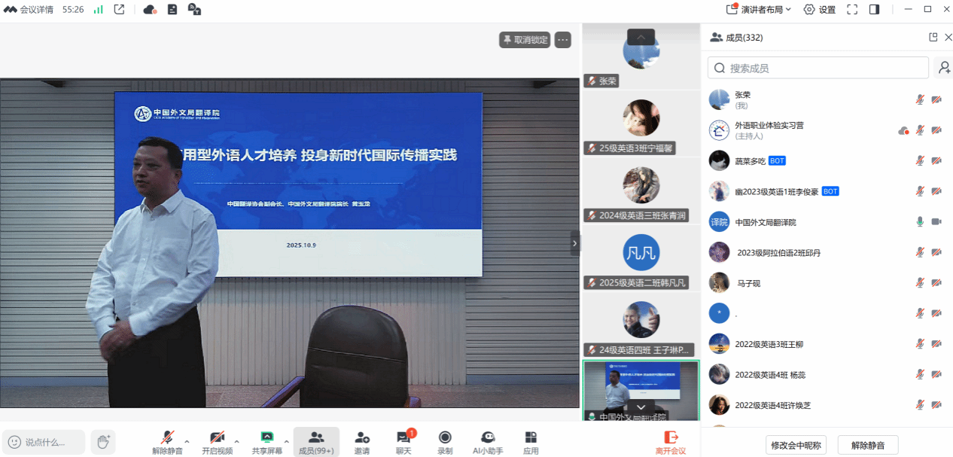Viewport: 953px width, 457px height.
Task: Expand the share options arrow beside 共享屏幕
Action: (286, 441)
